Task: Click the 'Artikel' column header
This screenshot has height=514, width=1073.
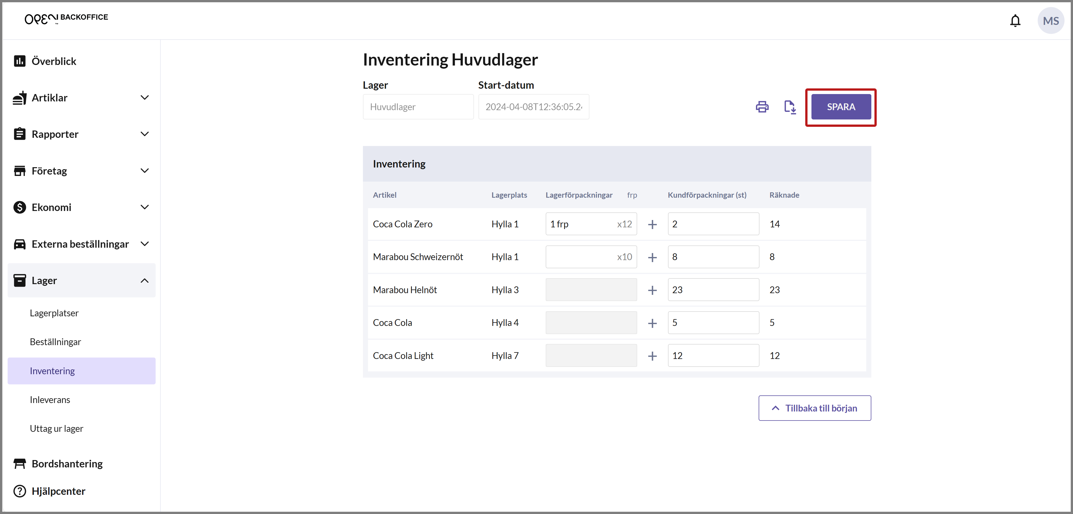Action: (x=384, y=195)
